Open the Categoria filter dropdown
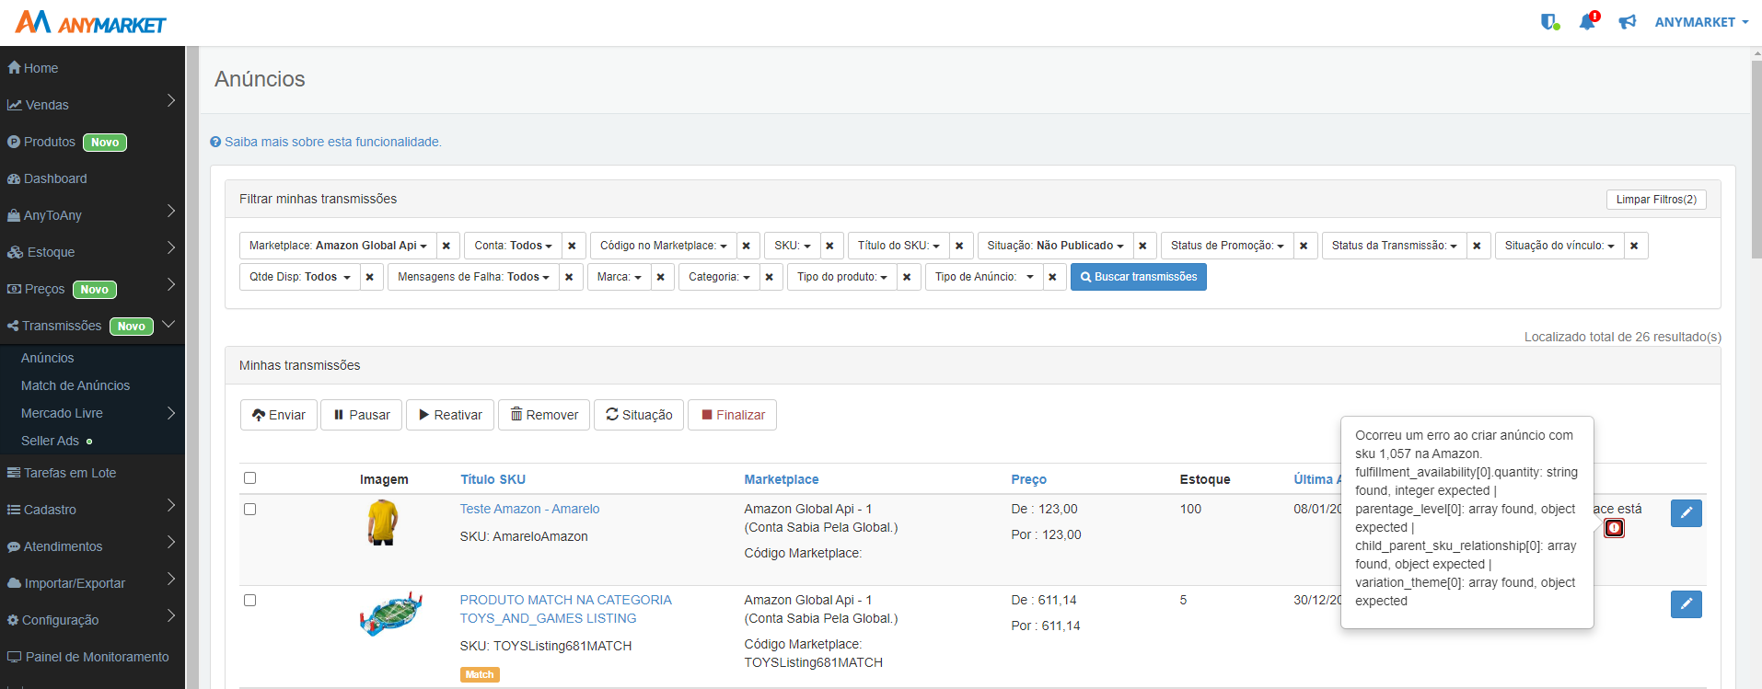 [719, 277]
